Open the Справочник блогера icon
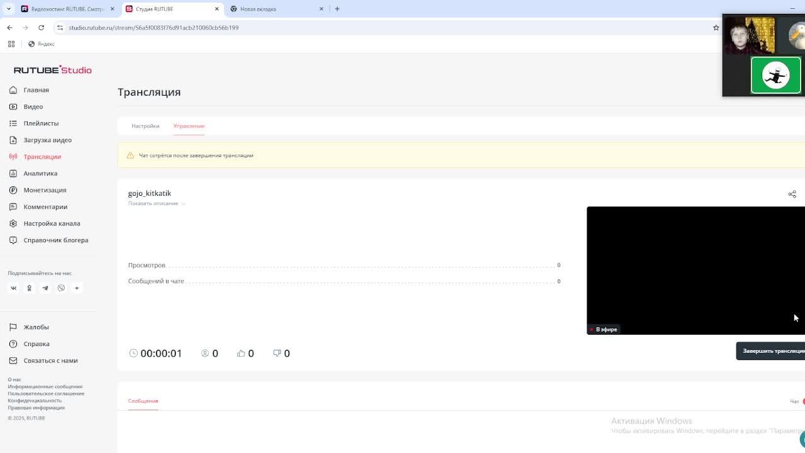This screenshot has height=453, width=805. [13, 240]
